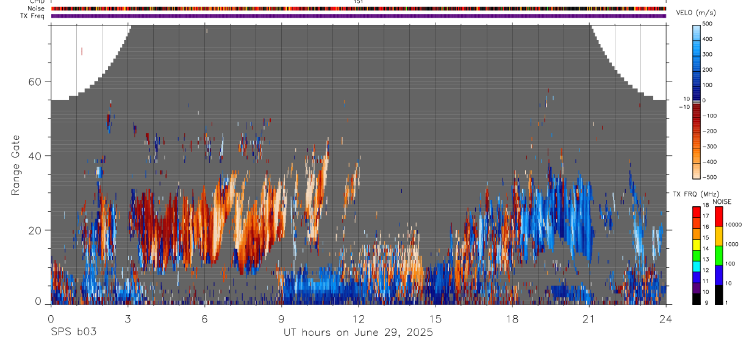Click the red top swatch of noise legend

click(719, 216)
